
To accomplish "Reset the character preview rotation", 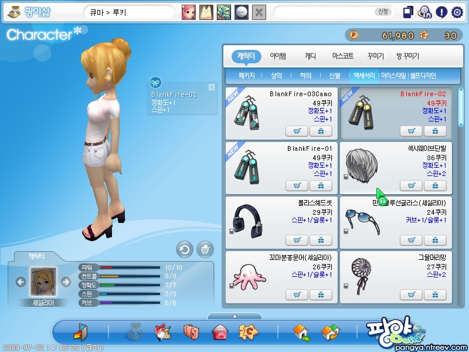I will click(x=185, y=249).
